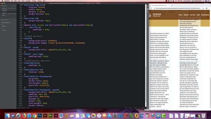Go to Mission link in site navbar
Viewport: 211px width, 119px height.
coord(186,15)
